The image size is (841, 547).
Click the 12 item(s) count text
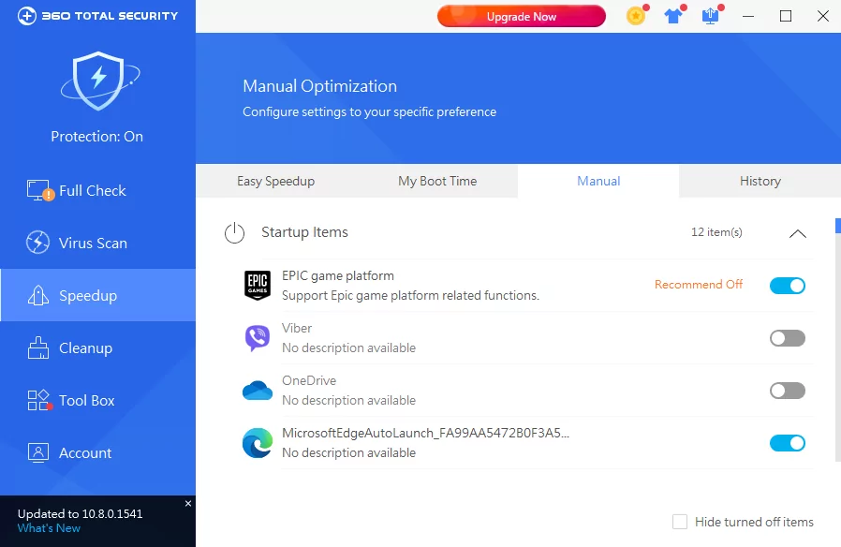[716, 232]
